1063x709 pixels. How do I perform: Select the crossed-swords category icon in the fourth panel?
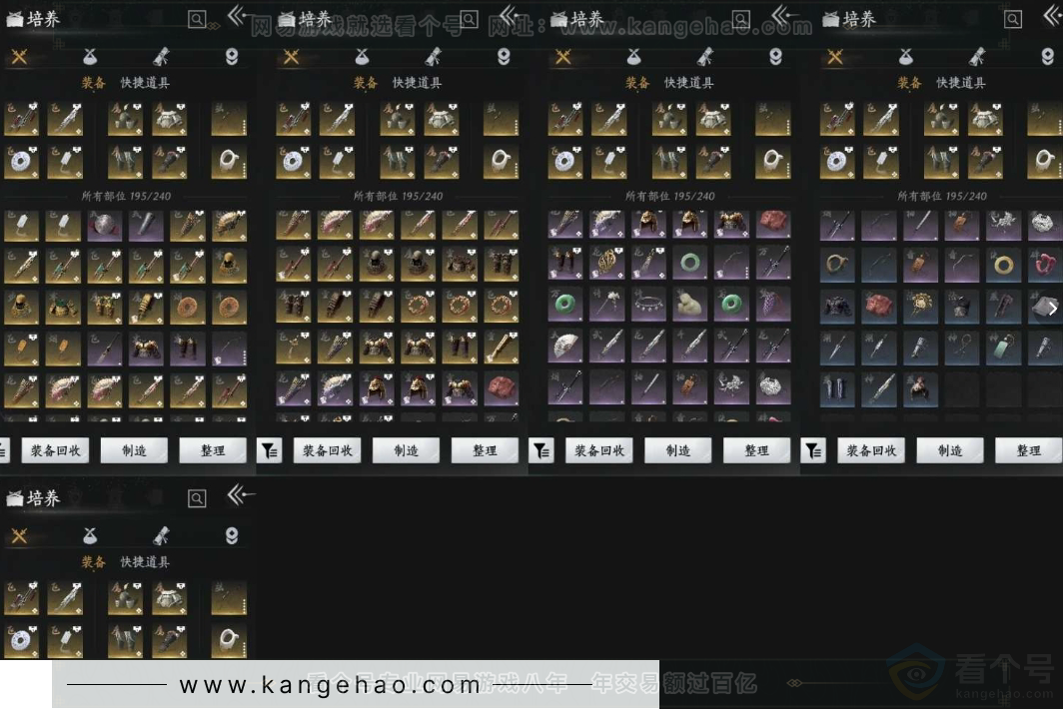pyautogui.click(x=835, y=57)
